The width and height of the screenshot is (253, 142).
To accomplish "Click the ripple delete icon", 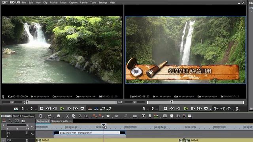I will pyautogui.click(x=101, y=116).
